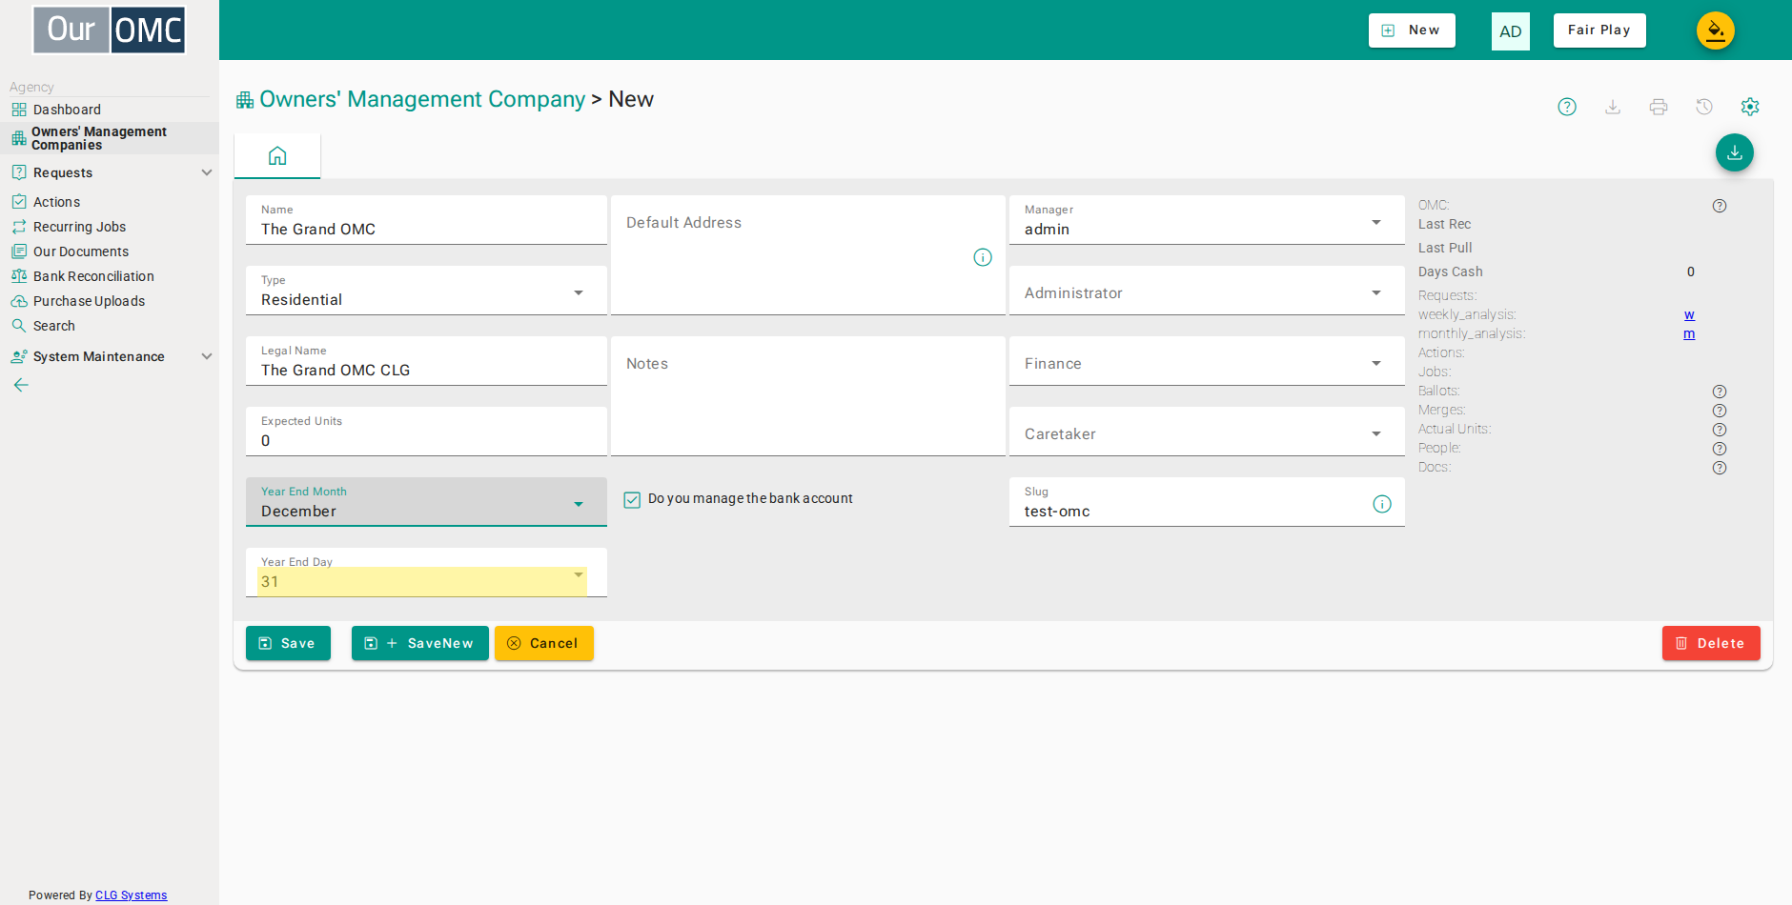This screenshot has width=1792, height=905.
Task: Open the CLG Systems link
Action: tap(131, 895)
